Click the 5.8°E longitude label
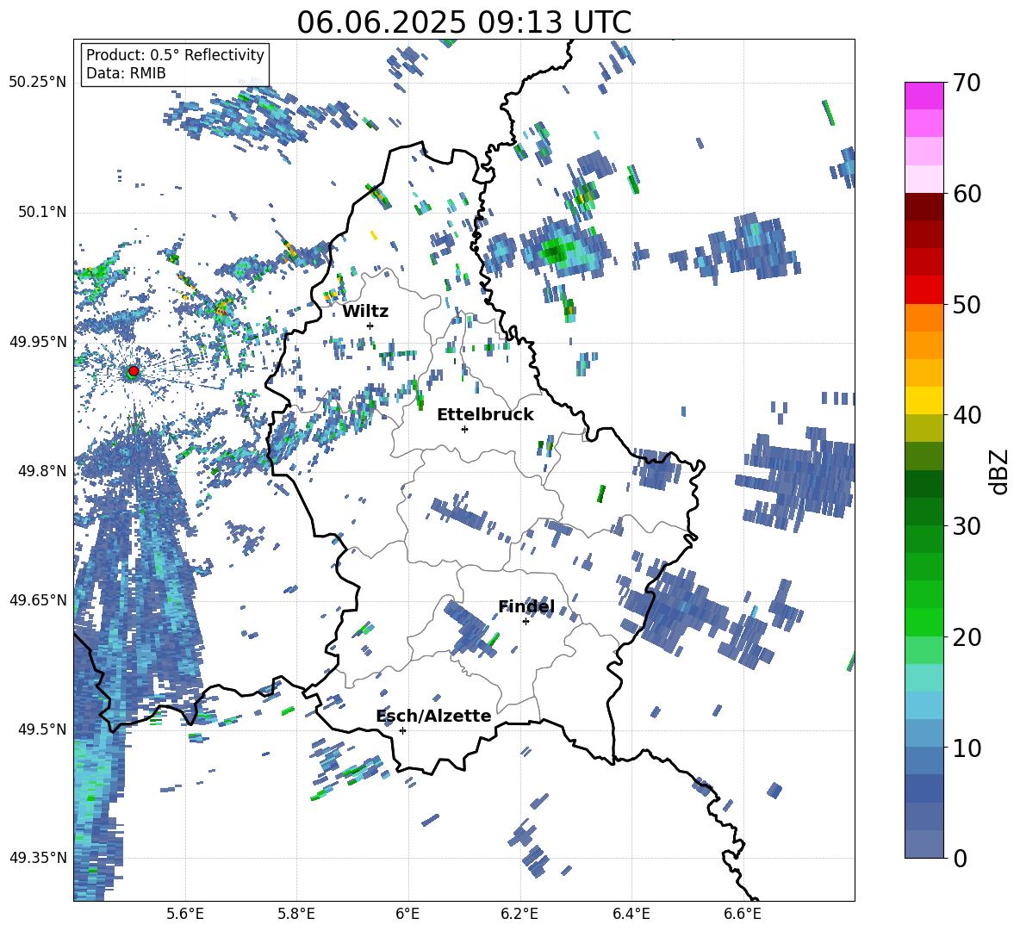1020x931 pixels. click(296, 915)
